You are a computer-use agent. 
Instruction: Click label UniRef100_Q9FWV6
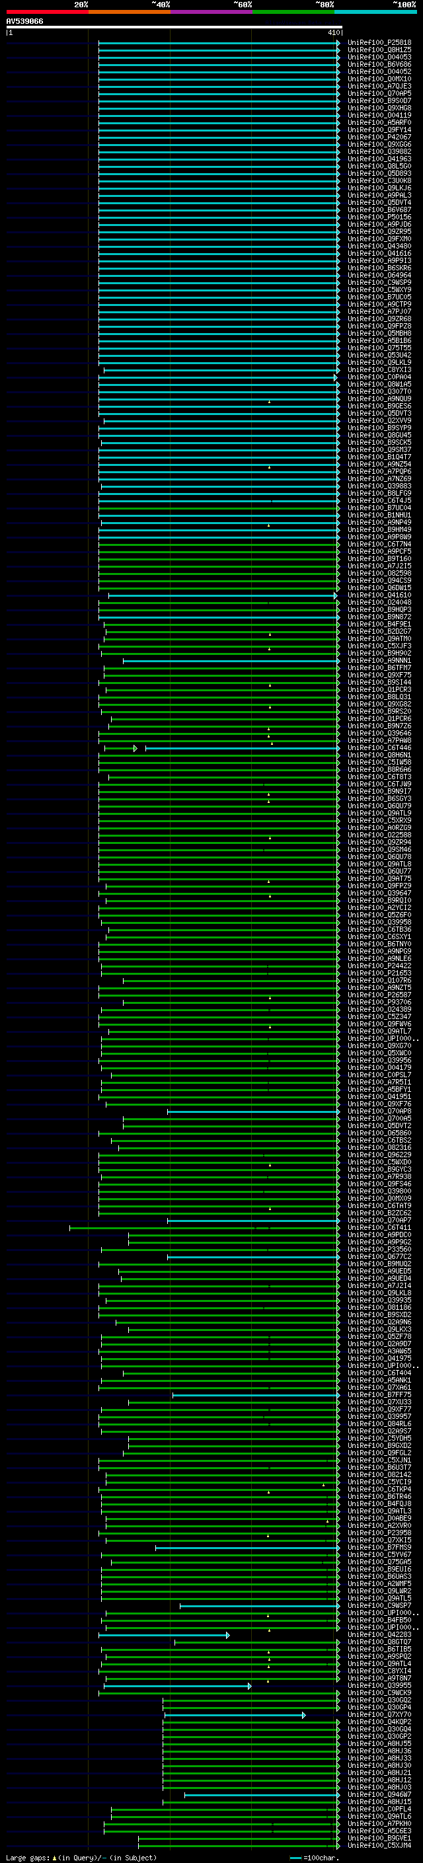379,1024
